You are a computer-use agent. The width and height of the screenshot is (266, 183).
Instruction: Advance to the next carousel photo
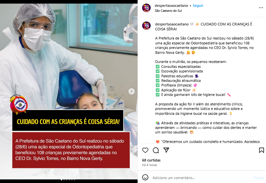(131, 91)
